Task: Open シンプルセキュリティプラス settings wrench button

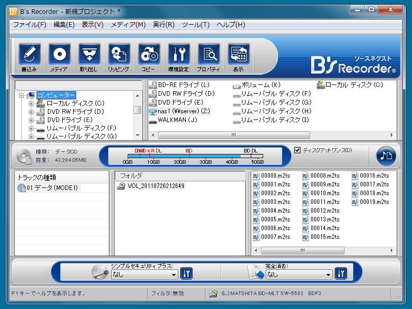Action: [186, 273]
